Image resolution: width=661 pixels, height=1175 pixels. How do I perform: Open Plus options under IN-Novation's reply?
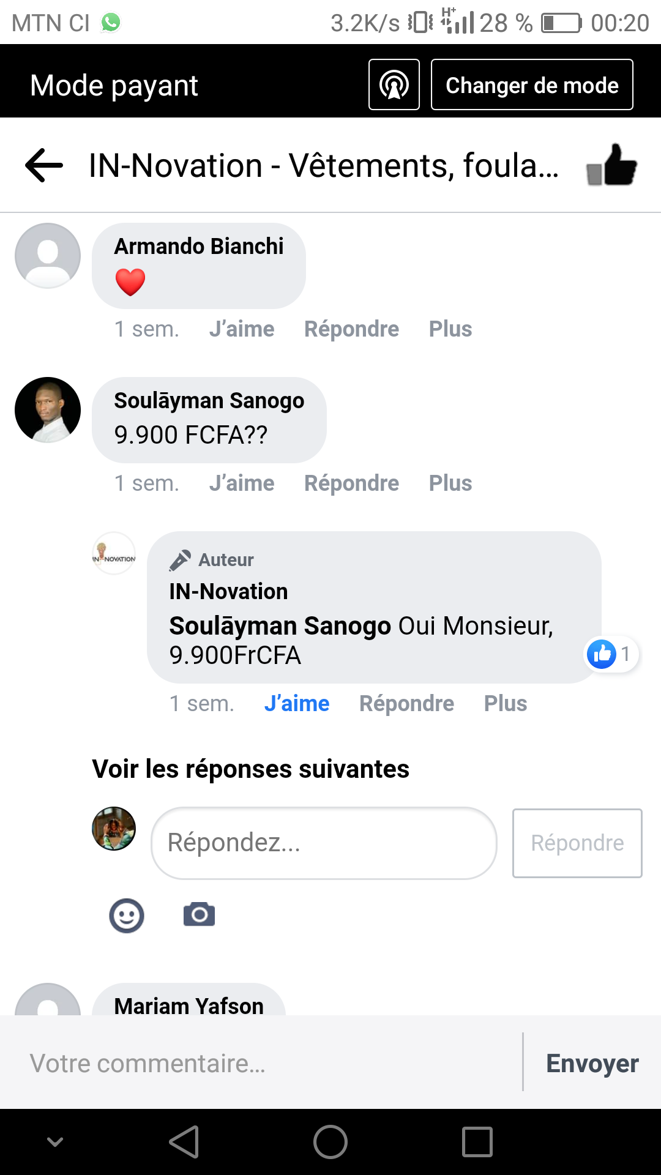tap(506, 704)
